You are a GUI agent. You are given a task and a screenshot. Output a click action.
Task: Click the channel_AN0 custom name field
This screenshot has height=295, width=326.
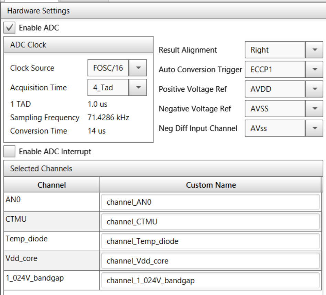click(x=210, y=203)
